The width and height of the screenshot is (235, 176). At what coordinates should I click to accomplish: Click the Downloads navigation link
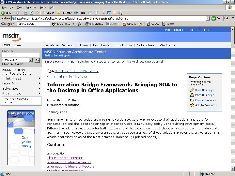[x=101, y=45]
